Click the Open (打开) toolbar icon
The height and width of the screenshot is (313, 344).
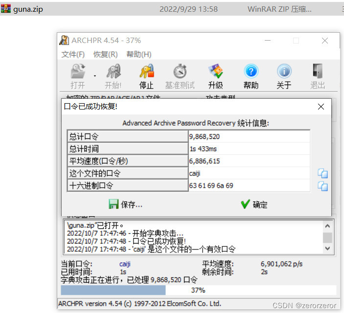click(78, 76)
